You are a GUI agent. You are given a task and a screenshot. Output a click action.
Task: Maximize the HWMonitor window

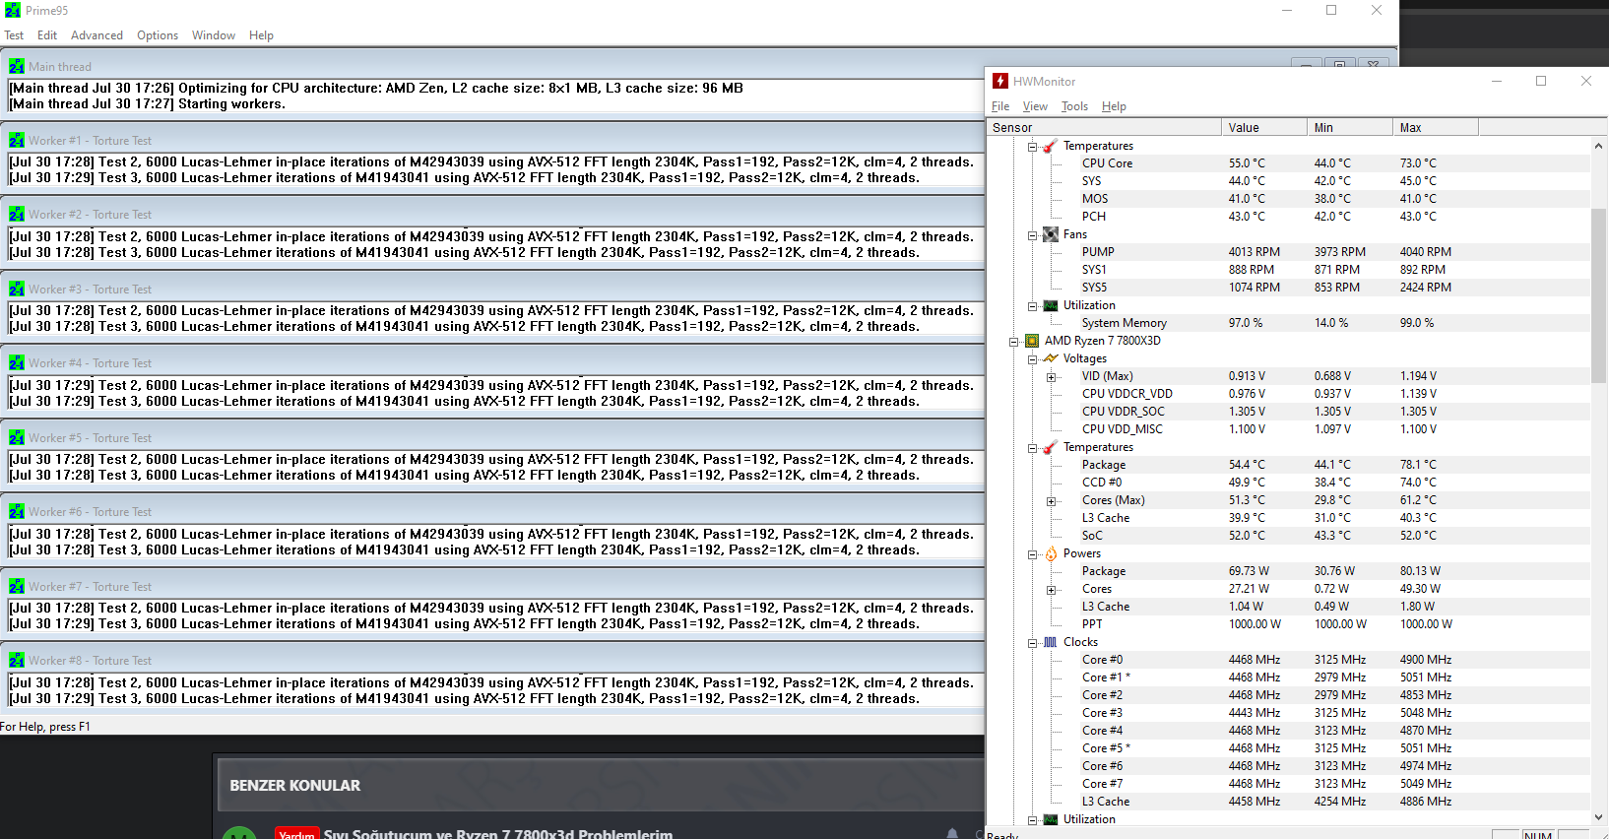[x=1541, y=81]
